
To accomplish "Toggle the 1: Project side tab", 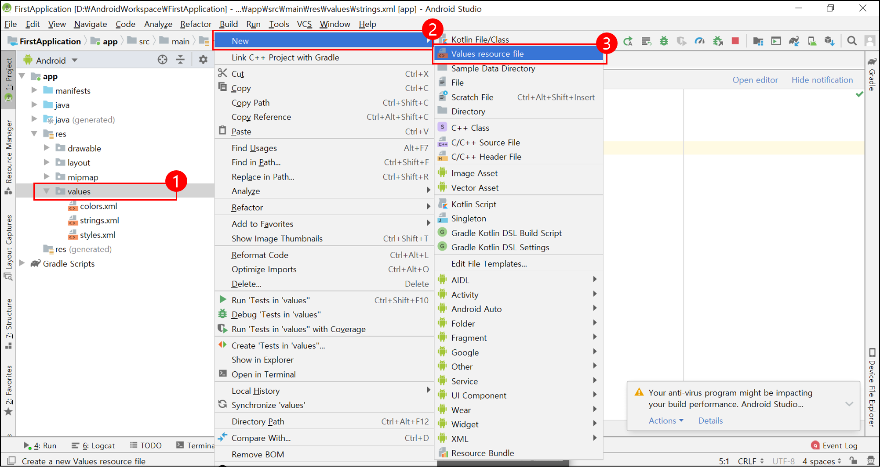I will 8,79.
